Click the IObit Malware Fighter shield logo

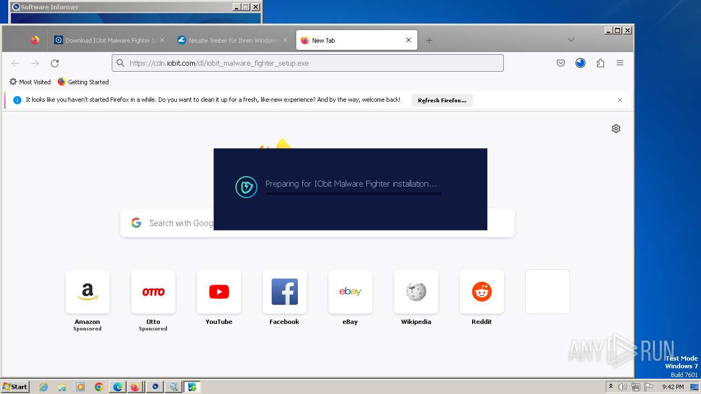[x=246, y=187]
